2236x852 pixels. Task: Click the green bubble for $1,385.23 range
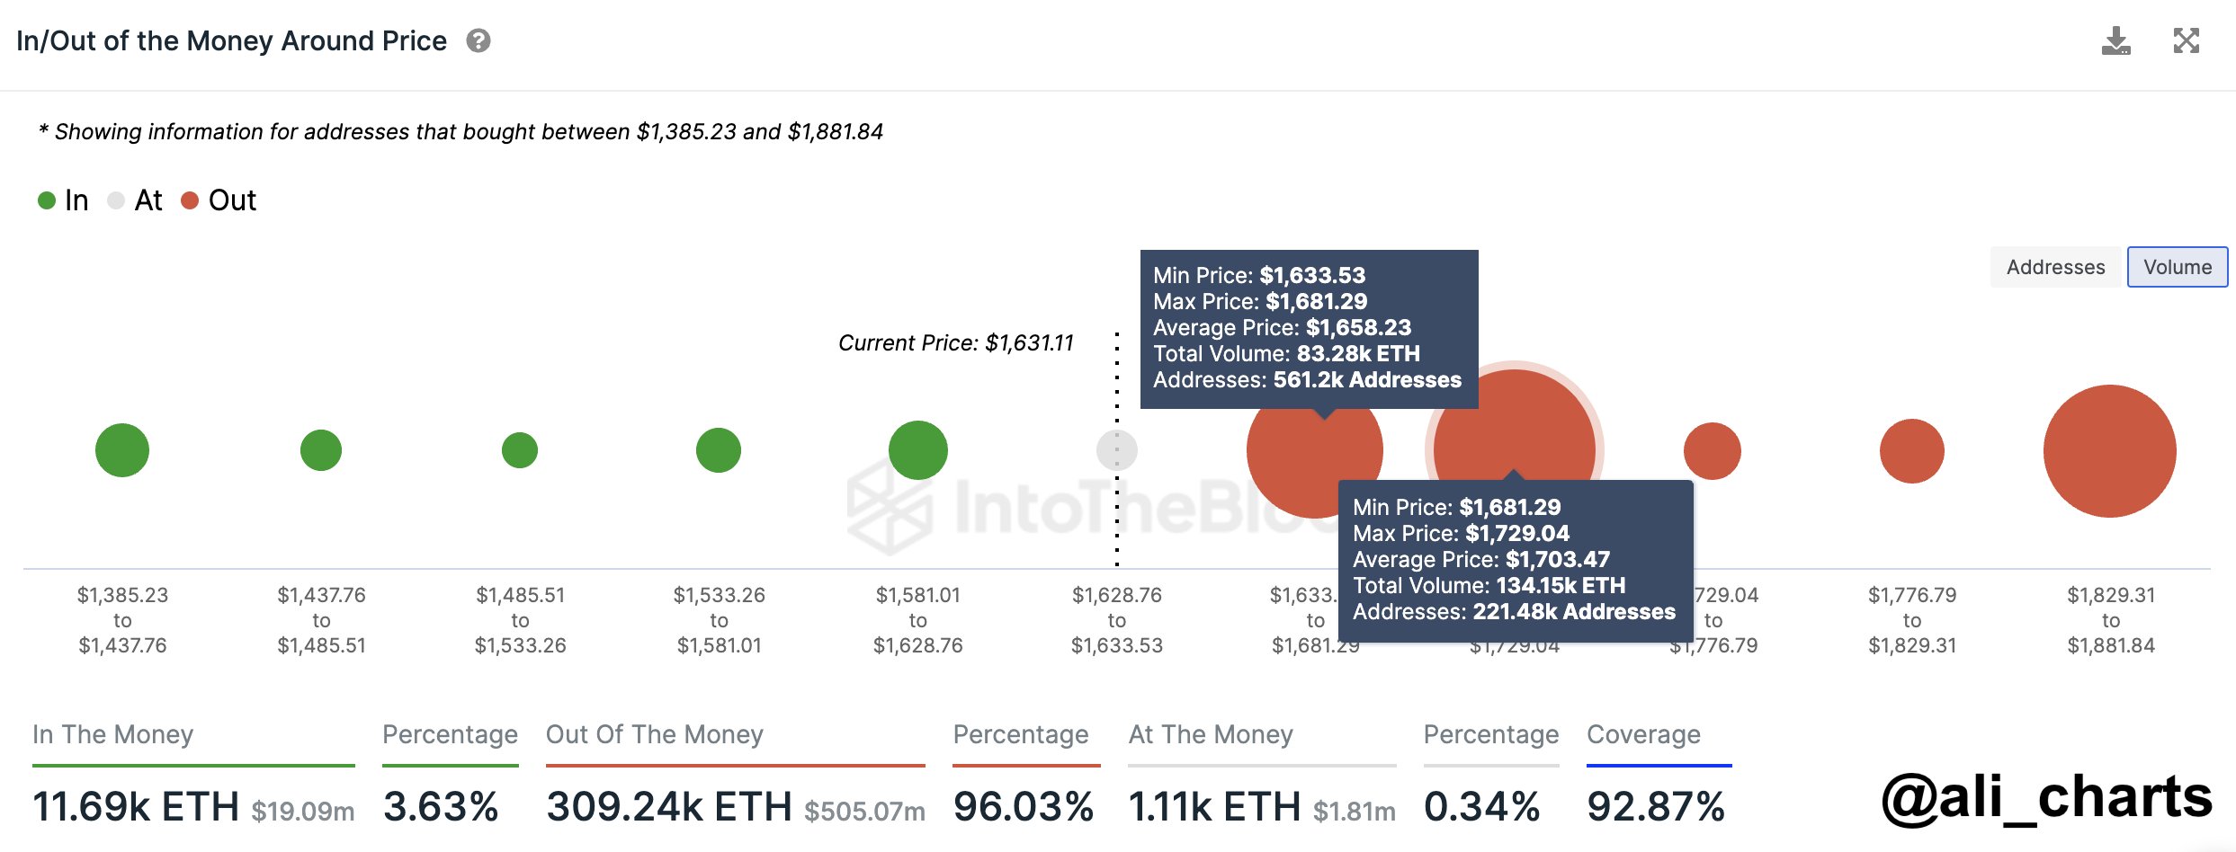122,450
